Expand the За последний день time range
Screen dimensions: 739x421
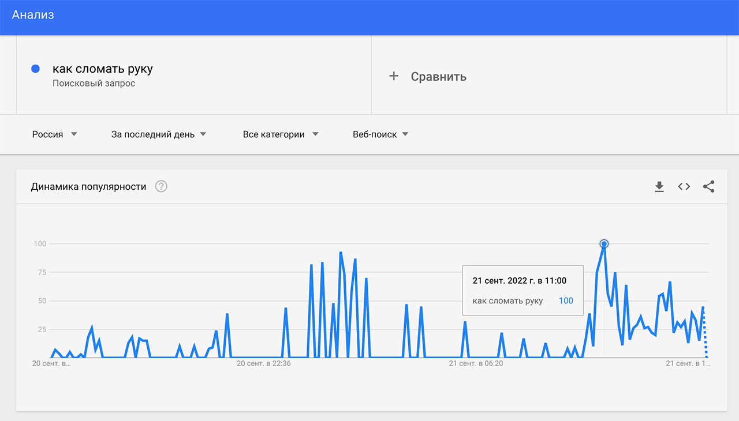click(158, 134)
